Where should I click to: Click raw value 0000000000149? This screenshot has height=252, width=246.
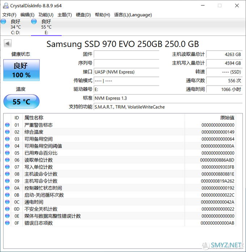218,132
